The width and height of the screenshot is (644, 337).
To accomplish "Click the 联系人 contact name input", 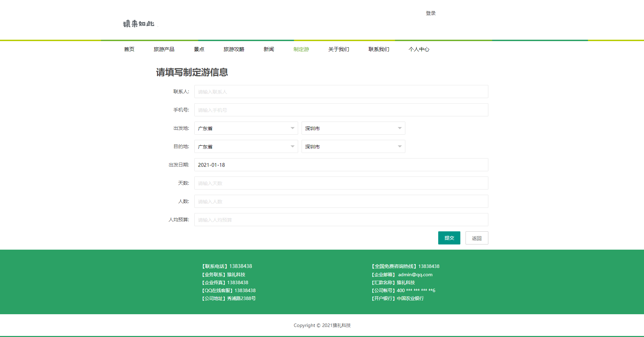I will pyautogui.click(x=341, y=92).
